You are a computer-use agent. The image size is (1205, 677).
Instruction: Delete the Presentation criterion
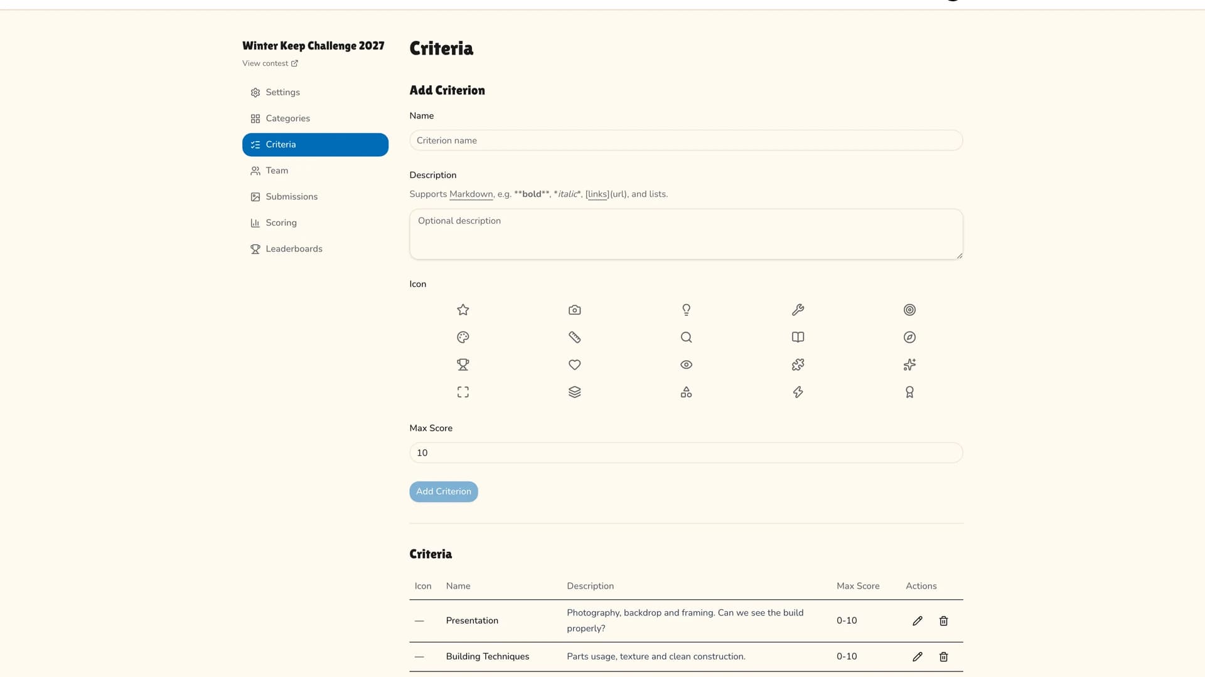pos(943,621)
